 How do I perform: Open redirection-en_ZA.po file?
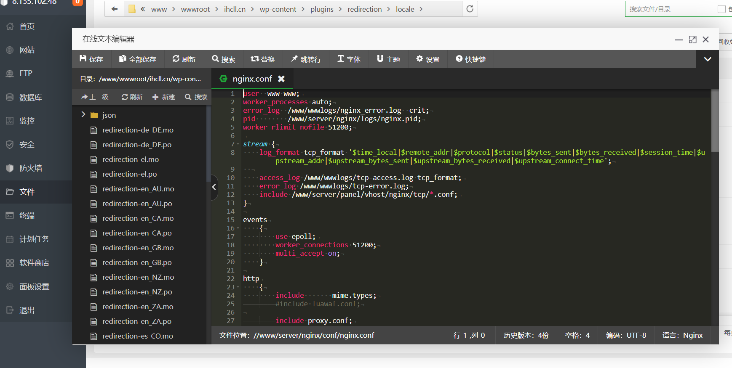click(137, 321)
